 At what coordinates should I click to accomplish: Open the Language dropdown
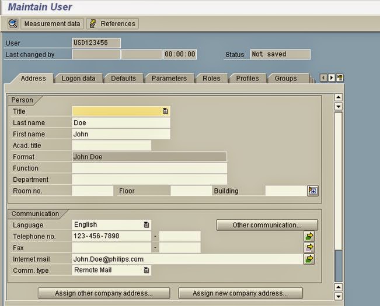click(146, 225)
